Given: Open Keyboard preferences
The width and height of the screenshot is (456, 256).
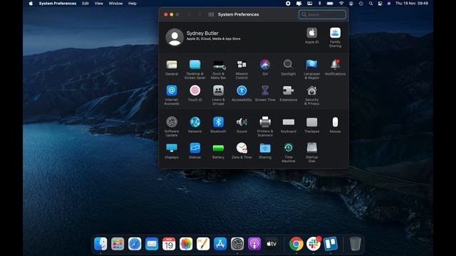Looking at the screenshot, I should point(288,125).
